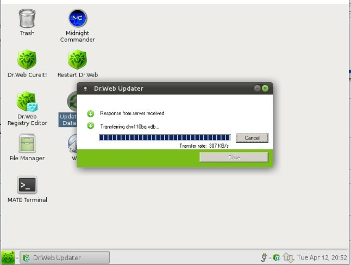The width and height of the screenshot is (351, 265).
Task: Open the Dr.Web Registry Editor icon
Action: 27,102
